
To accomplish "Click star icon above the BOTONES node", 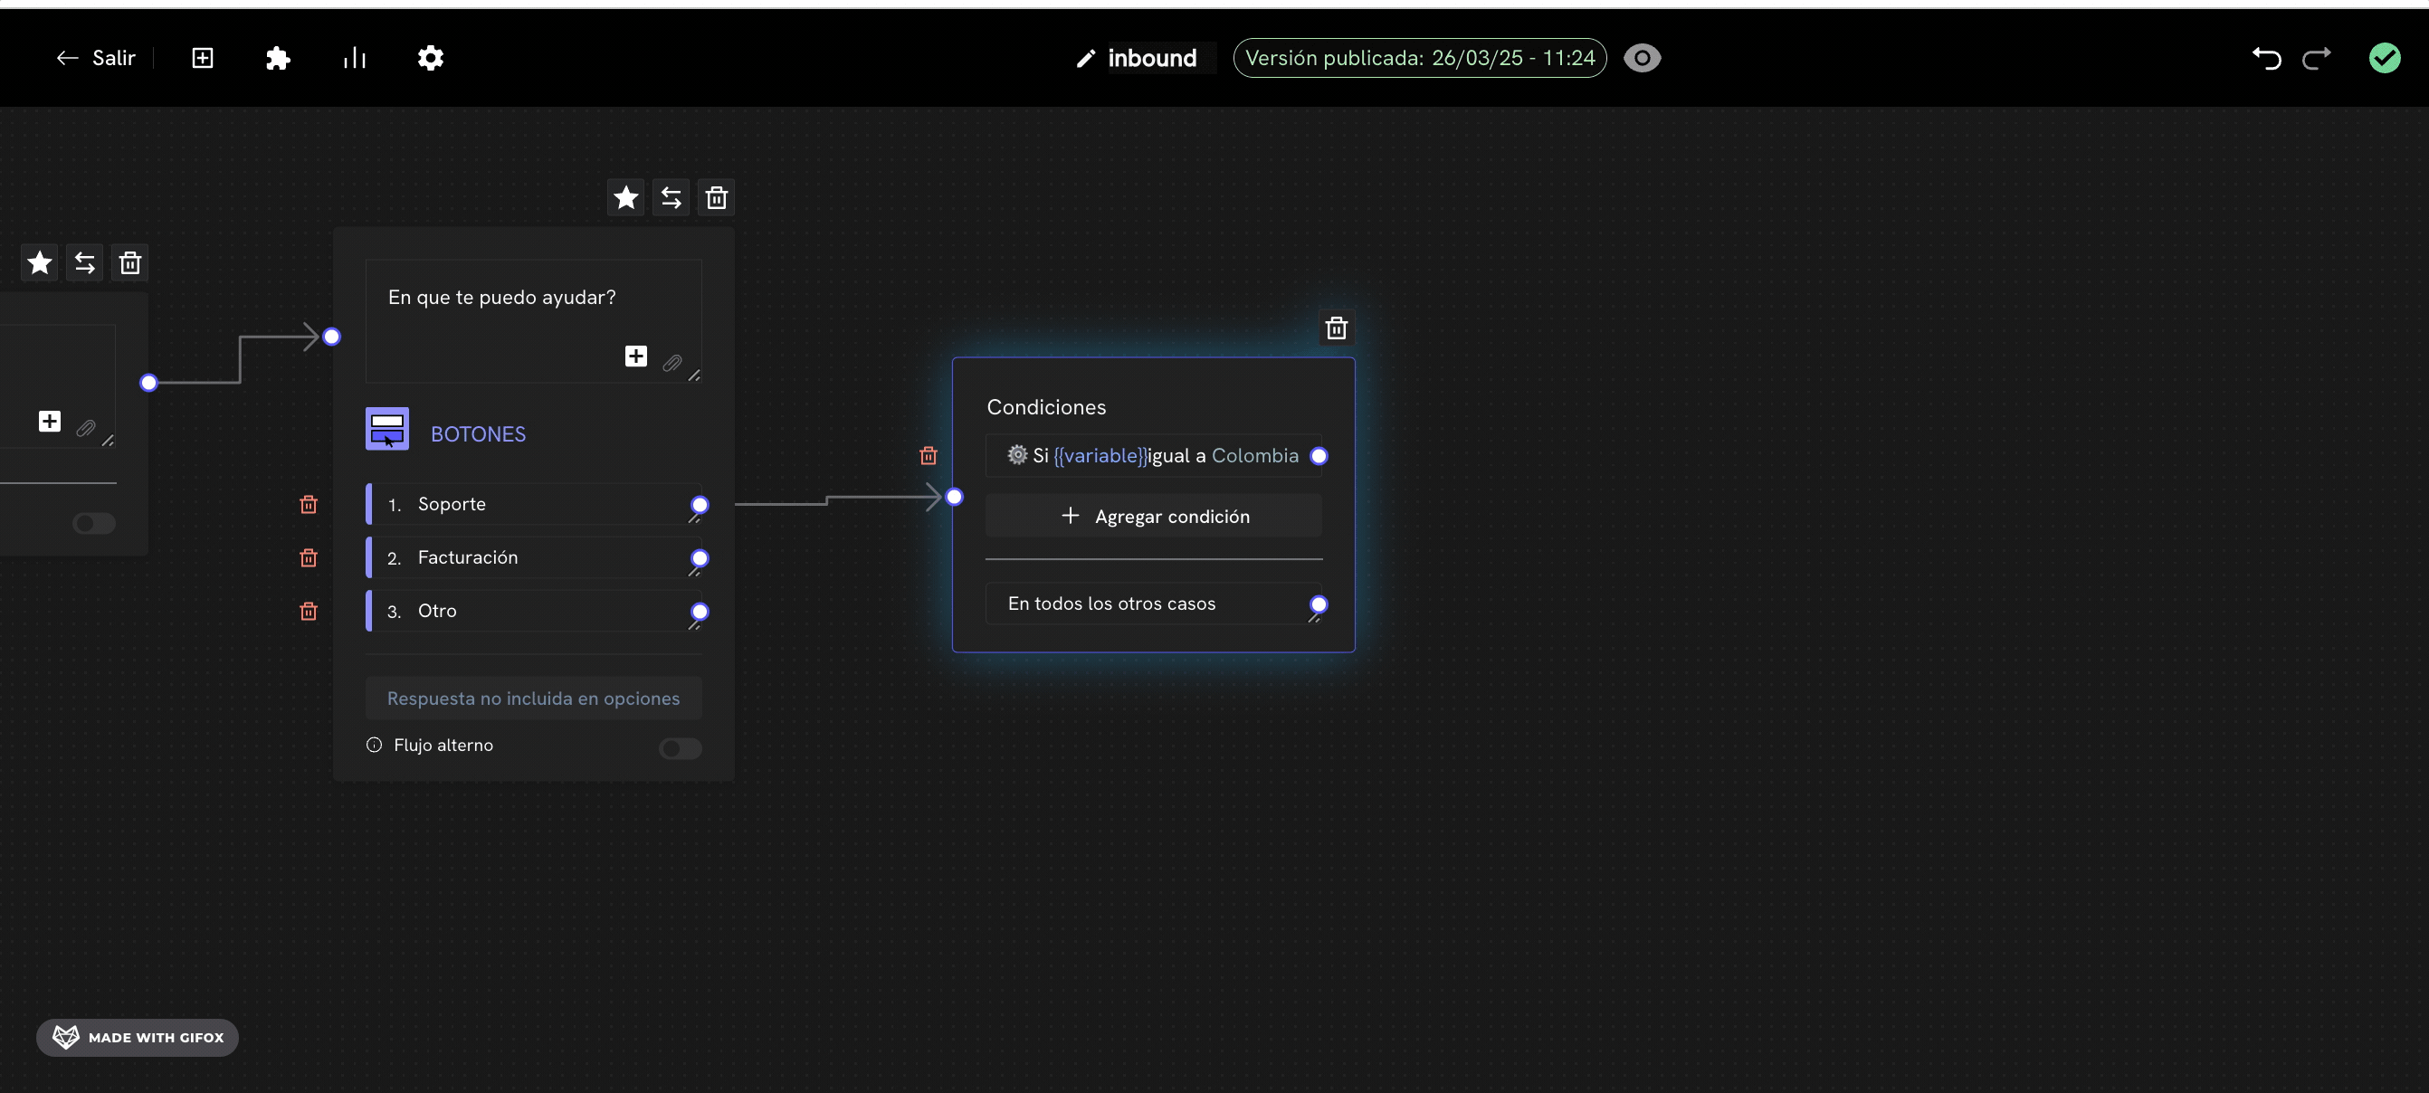I will click(x=625, y=198).
